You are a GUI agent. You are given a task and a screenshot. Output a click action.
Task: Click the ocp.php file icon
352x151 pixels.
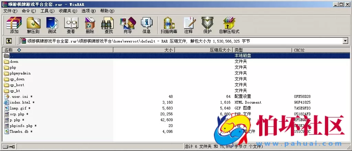coord(7,114)
